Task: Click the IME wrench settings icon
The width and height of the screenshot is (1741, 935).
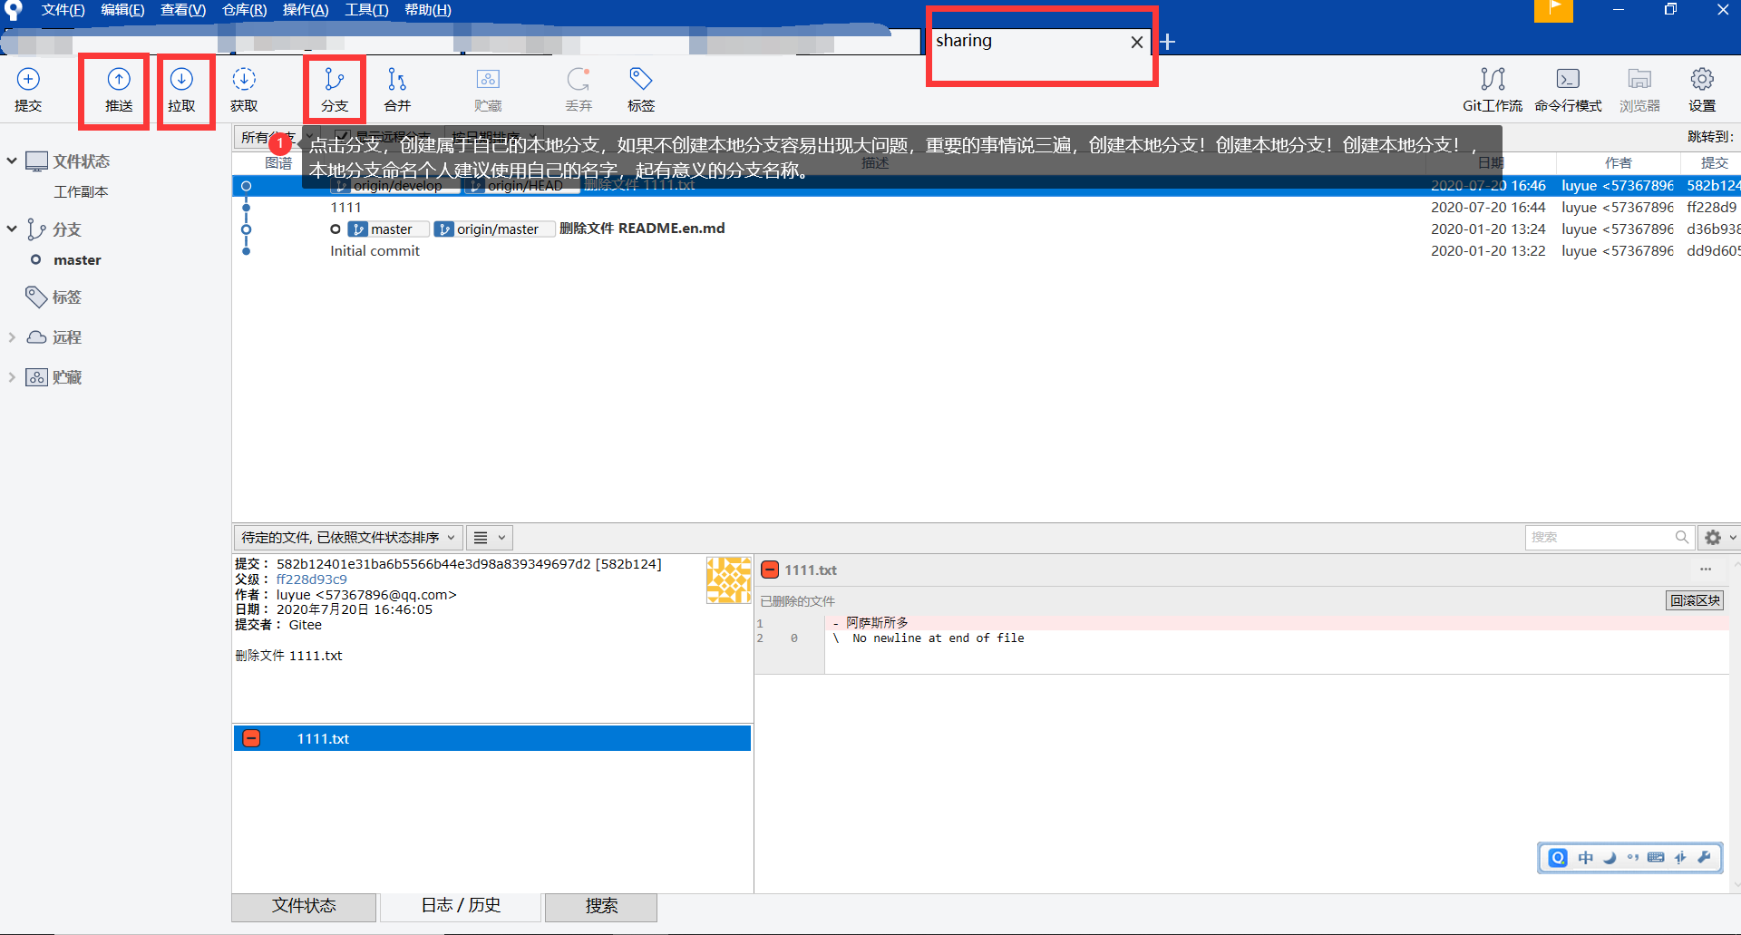Action: (1704, 858)
